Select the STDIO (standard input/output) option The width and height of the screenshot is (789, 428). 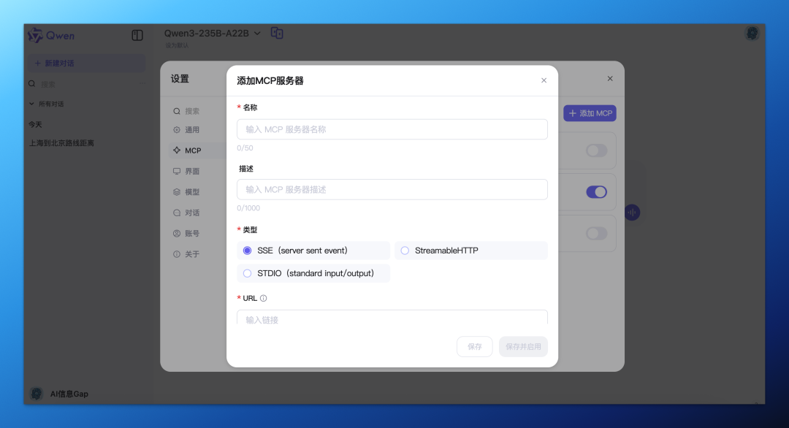(x=313, y=273)
